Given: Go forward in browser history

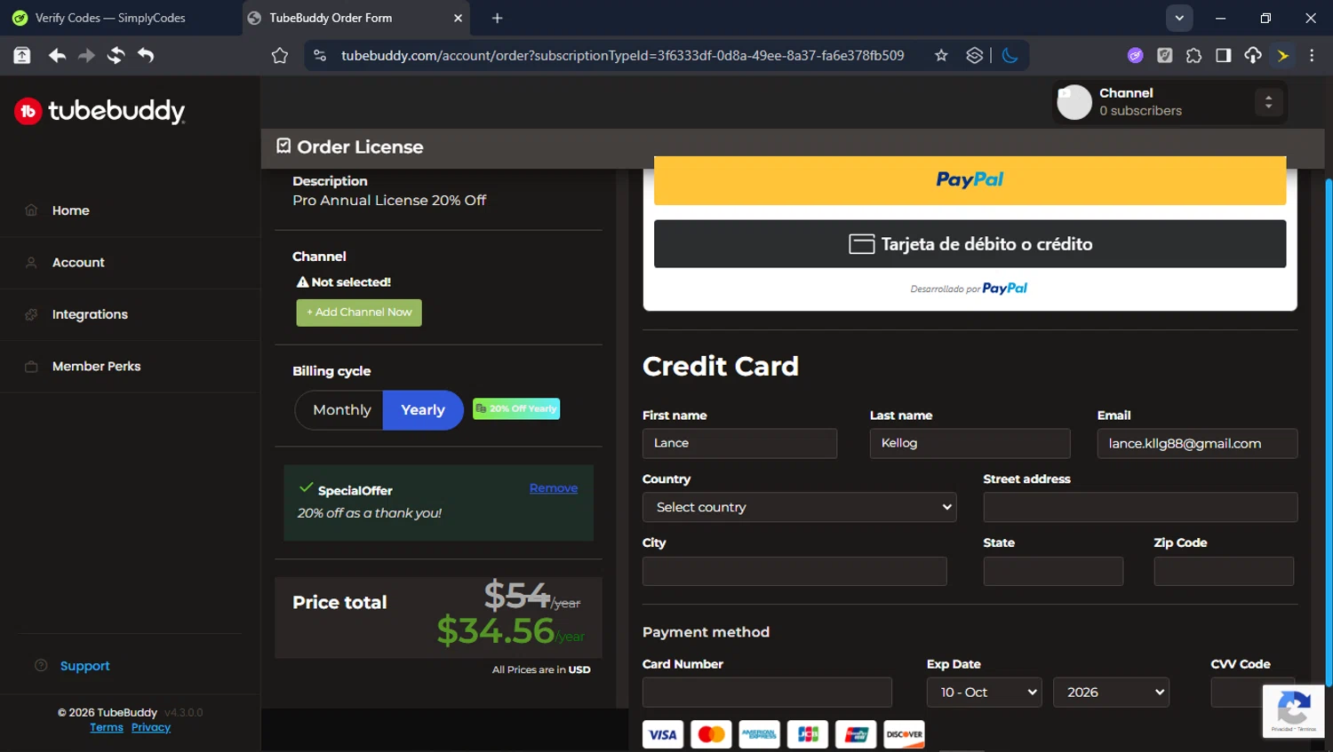Looking at the screenshot, I should tap(86, 56).
